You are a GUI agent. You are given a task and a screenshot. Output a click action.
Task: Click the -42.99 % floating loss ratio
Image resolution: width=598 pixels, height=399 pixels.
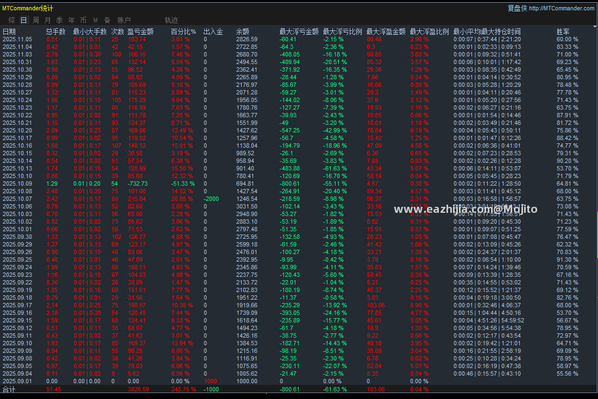click(335, 130)
